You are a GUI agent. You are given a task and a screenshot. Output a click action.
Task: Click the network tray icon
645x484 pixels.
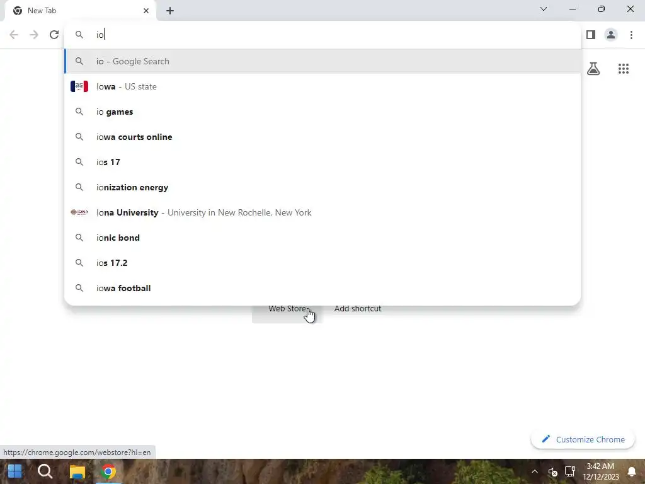point(569,471)
